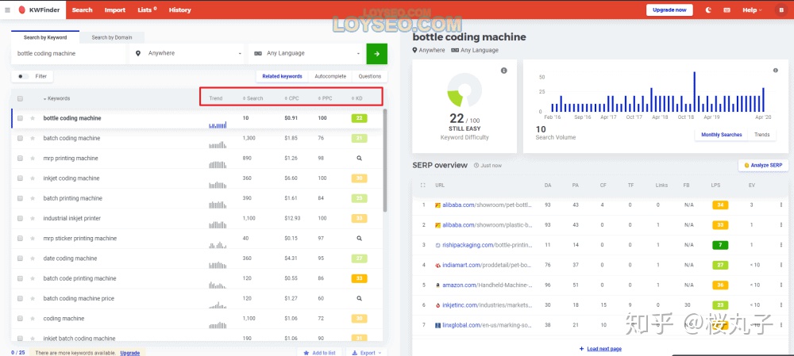
Task: Click trend sparkline for bottle coding machine
Action: pyautogui.click(x=218, y=124)
